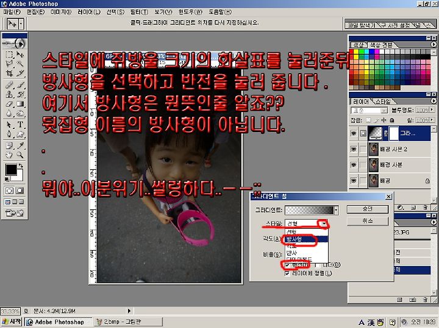Select the Magic Wand tool
The height and width of the screenshot is (328, 439).
pyautogui.click(x=20, y=64)
